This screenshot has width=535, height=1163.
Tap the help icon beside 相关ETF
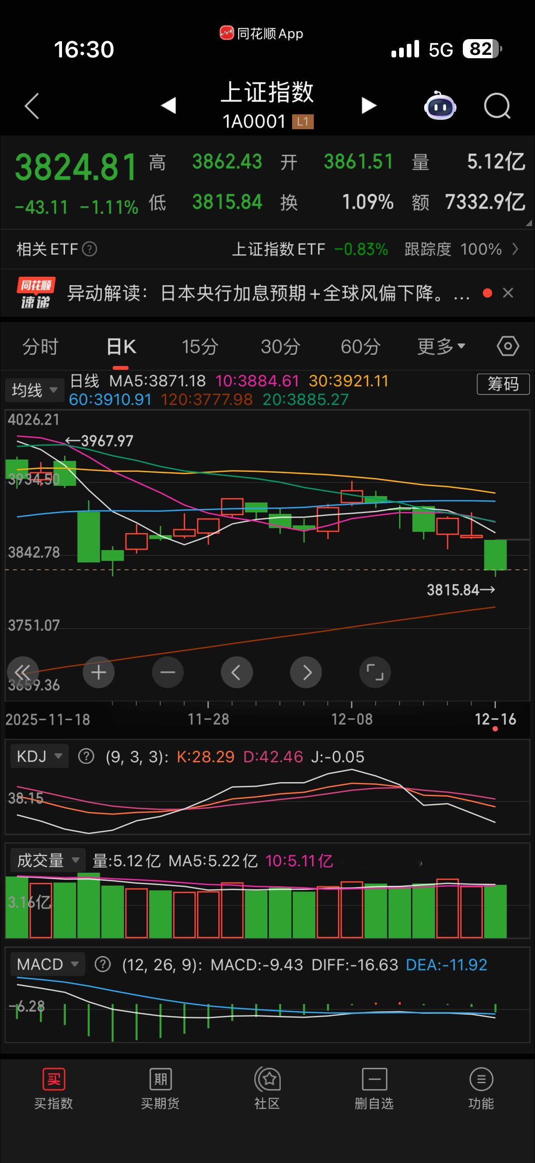tap(89, 249)
